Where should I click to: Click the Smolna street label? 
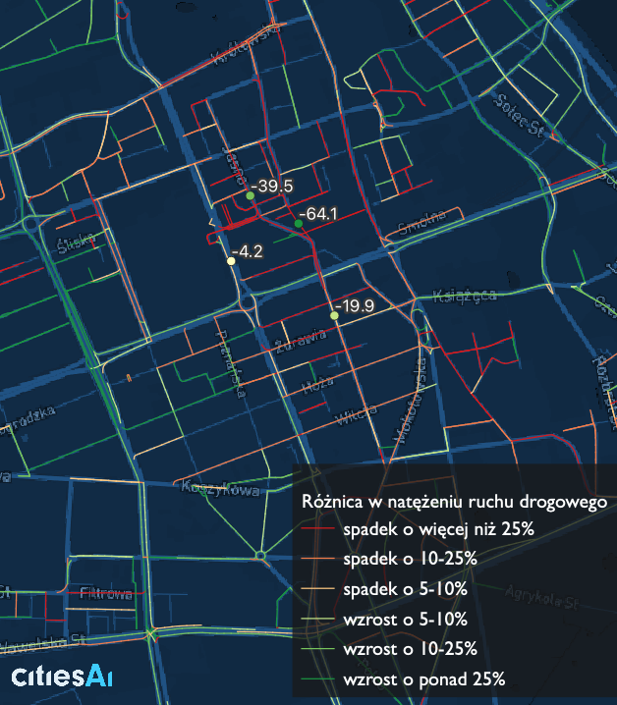tap(416, 227)
